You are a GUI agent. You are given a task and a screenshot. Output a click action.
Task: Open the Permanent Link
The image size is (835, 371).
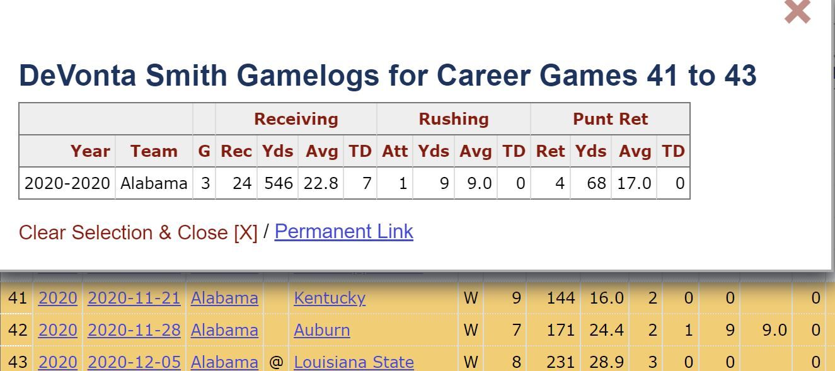344,232
